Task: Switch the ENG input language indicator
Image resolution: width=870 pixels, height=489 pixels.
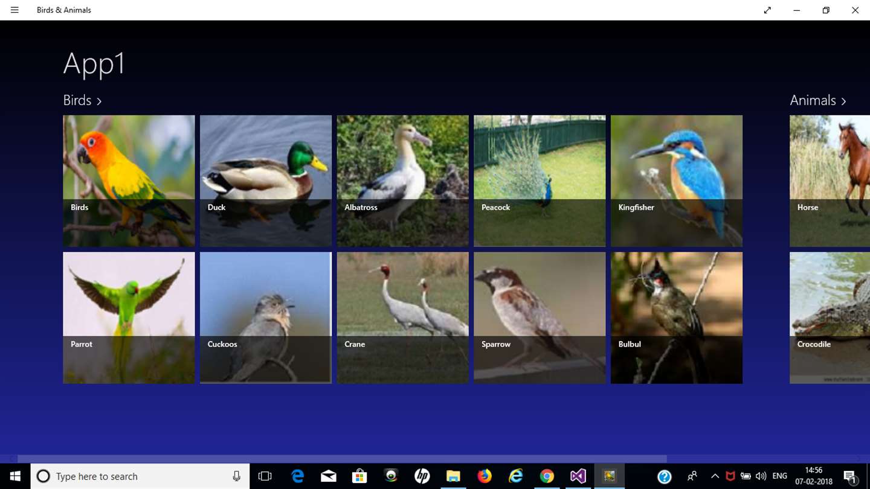Action: pos(780,476)
